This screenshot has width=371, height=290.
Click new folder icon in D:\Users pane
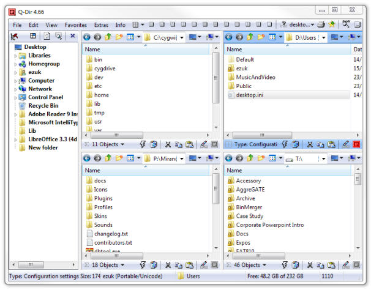(x=261, y=37)
